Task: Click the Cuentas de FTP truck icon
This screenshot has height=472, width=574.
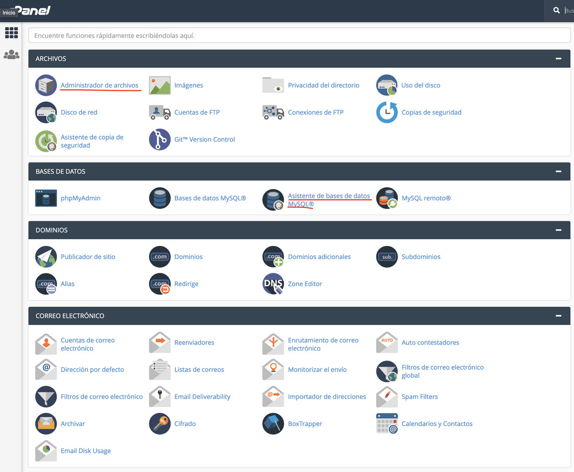Action: tap(160, 112)
